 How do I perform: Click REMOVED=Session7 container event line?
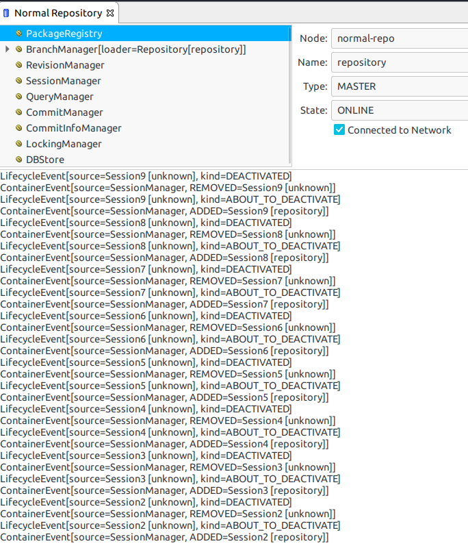pos(168,281)
